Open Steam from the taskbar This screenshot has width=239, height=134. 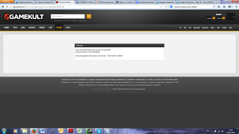(x=89, y=131)
